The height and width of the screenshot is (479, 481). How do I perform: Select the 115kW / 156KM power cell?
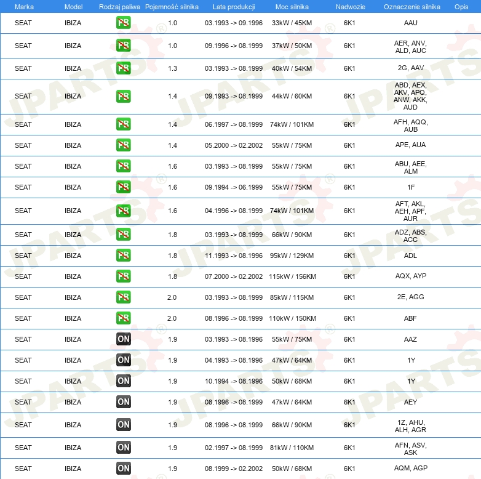(292, 276)
